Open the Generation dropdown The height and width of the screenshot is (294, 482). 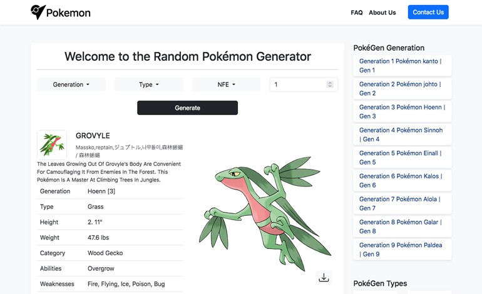point(71,84)
